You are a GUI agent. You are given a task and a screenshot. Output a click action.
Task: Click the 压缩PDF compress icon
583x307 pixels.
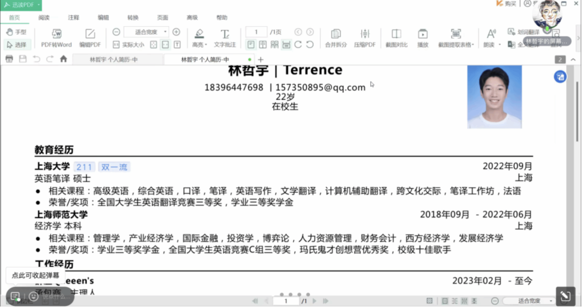(365, 34)
